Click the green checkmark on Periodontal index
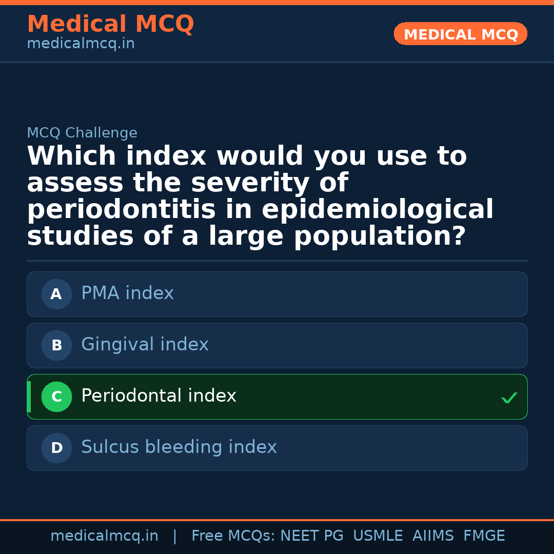Viewport: 554px width, 554px height. coord(509,398)
